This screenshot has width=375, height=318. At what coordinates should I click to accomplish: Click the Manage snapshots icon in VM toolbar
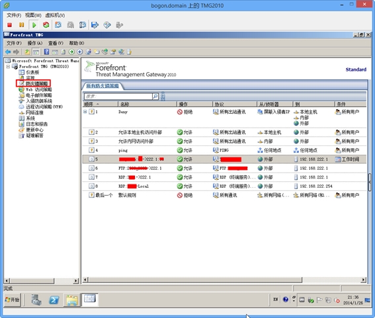coord(83,25)
